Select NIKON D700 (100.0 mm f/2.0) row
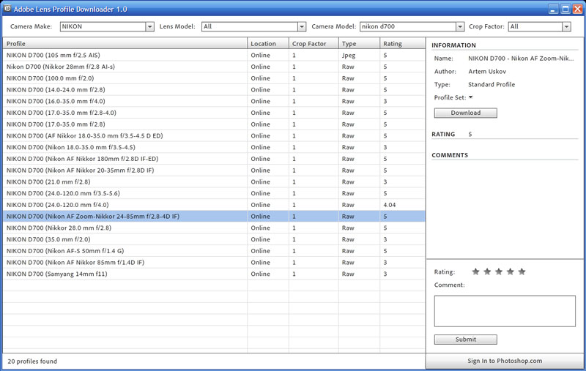Viewport: 586px width, 371px height. pos(214,78)
